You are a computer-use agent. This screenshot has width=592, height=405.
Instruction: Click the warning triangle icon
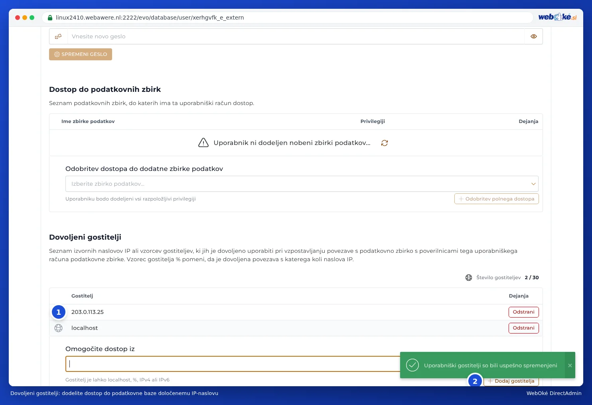(203, 143)
